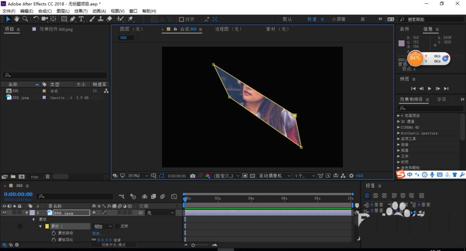
Task: Click the snapshot camera icon in viewer
Action: tap(192, 176)
